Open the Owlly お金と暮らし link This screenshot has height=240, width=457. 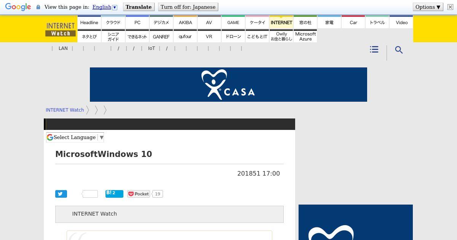coord(281,36)
